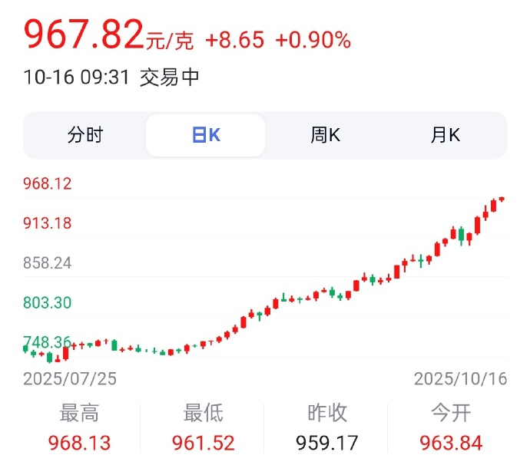Tap the 昨收 value 959.17

pyautogui.click(x=327, y=443)
